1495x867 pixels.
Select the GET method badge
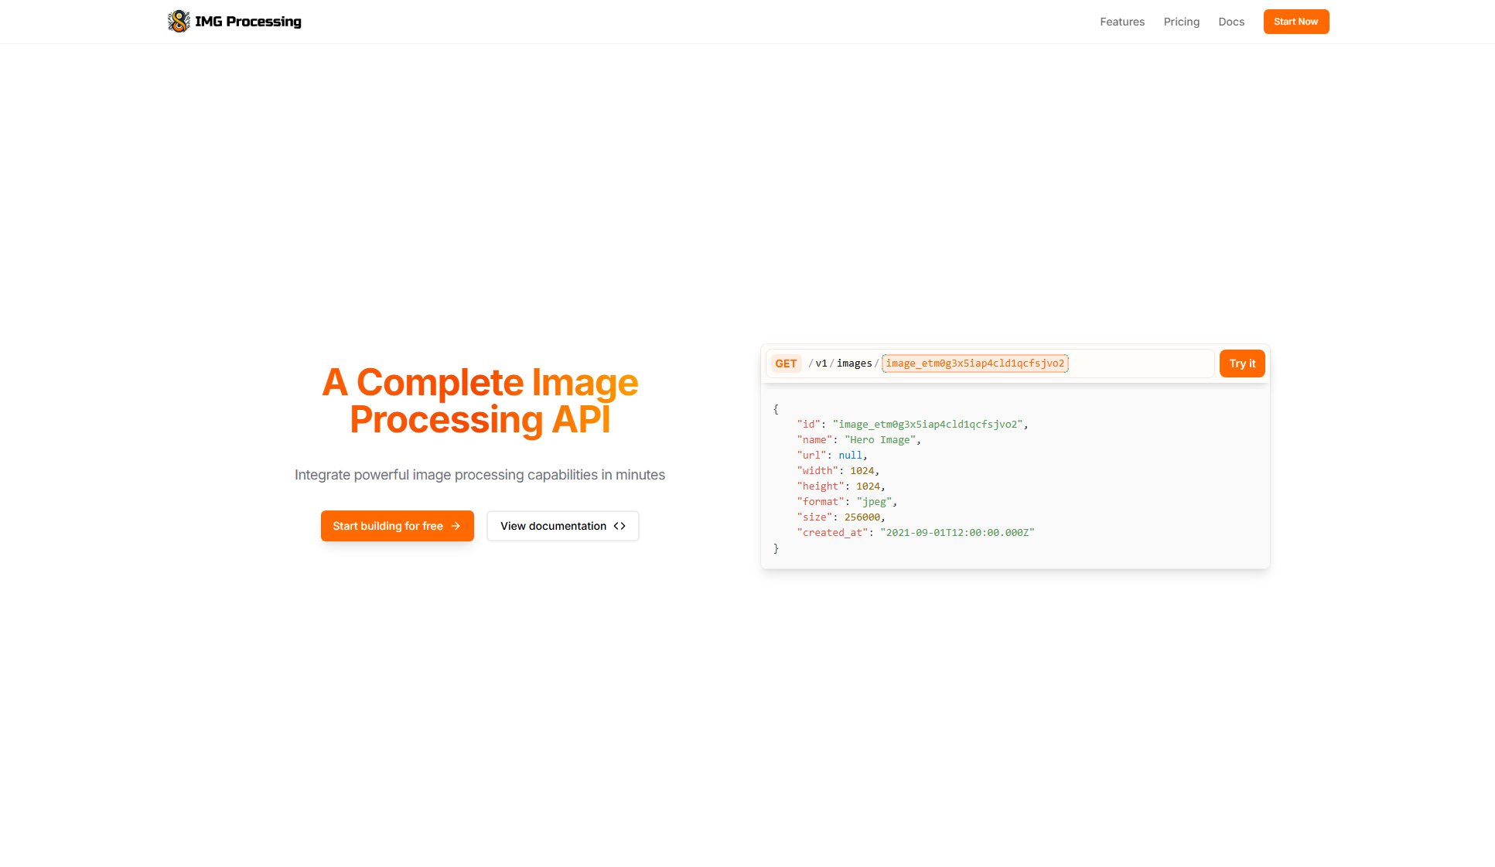785,364
